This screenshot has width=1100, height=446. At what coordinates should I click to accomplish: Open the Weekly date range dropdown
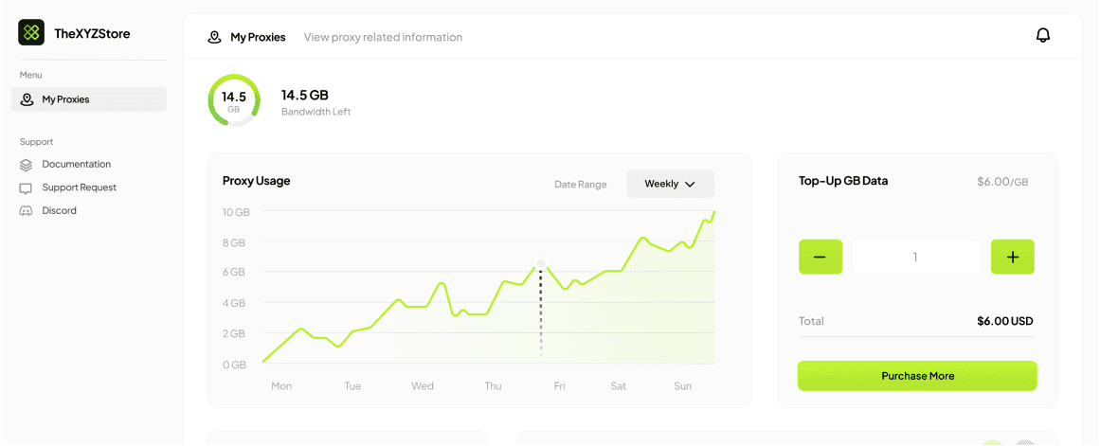670,184
